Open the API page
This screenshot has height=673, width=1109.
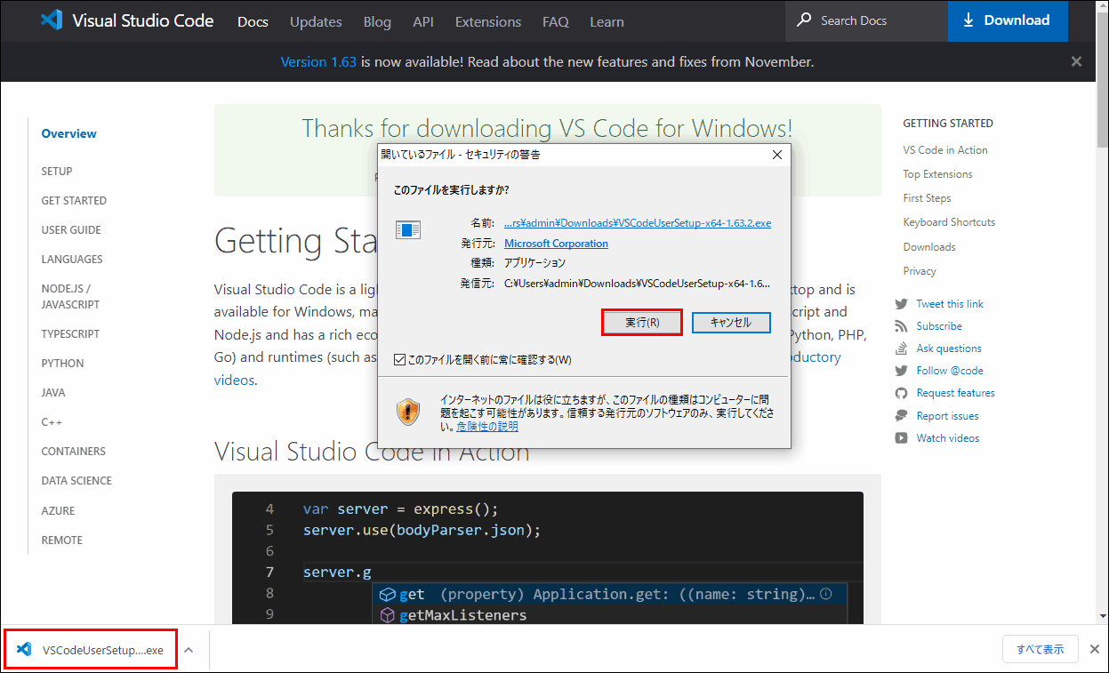pyautogui.click(x=423, y=21)
